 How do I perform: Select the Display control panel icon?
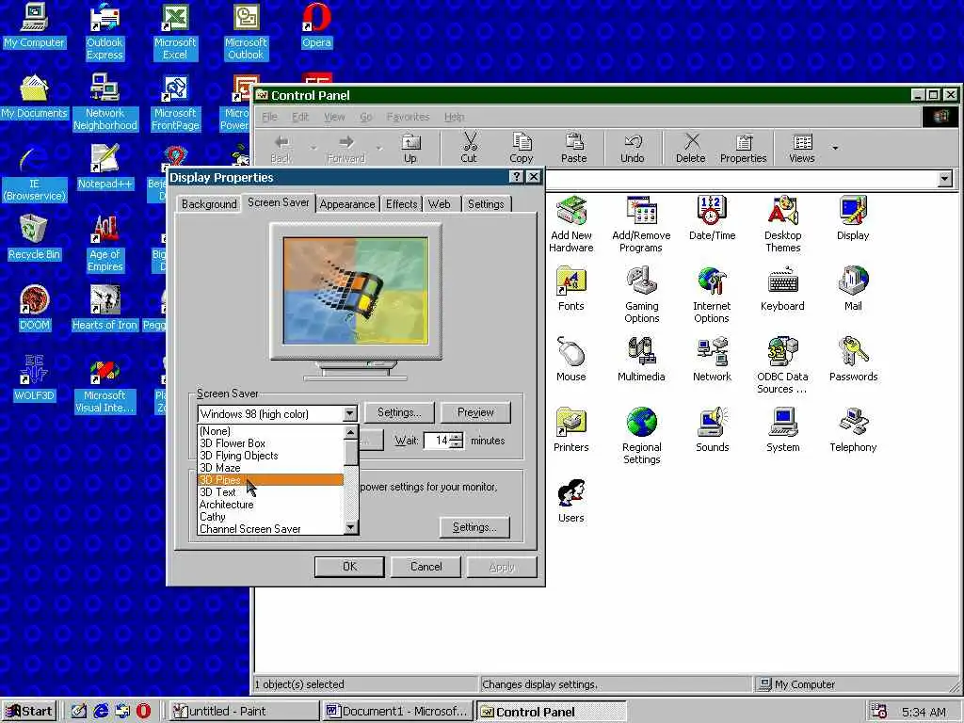click(853, 218)
